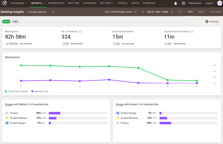
Task: Switch to Charts view
Action: click(6, 21)
